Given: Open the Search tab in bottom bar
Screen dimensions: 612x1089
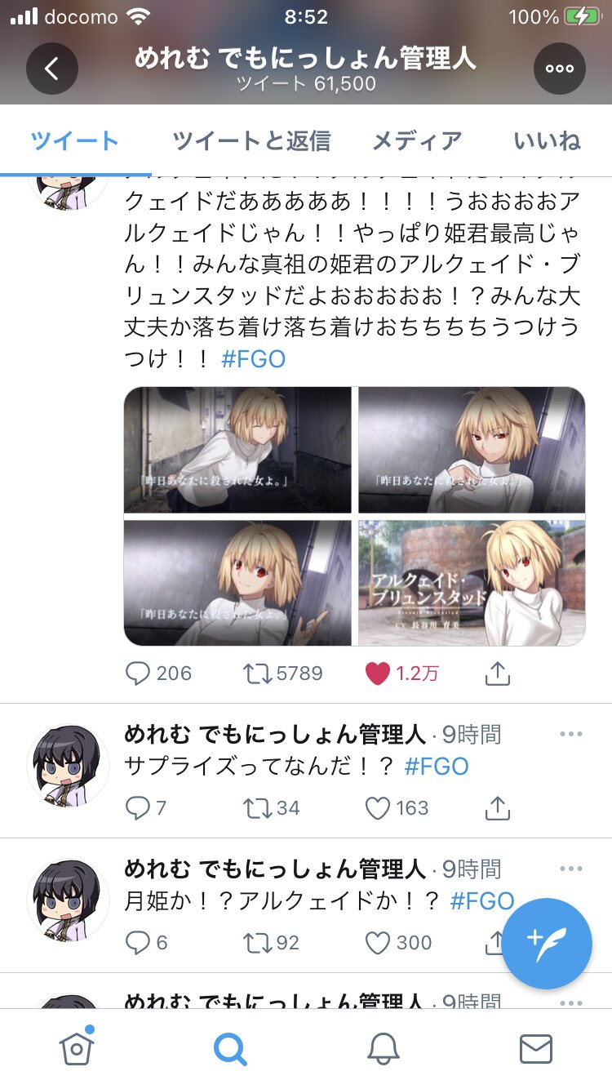Looking at the screenshot, I should [x=230, y=1048].
